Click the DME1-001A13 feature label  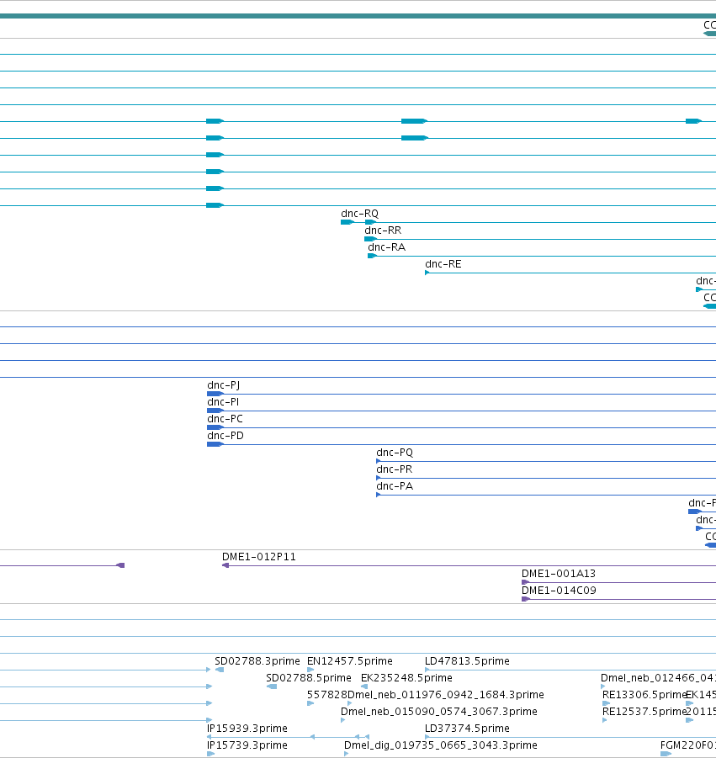(559, 574)
